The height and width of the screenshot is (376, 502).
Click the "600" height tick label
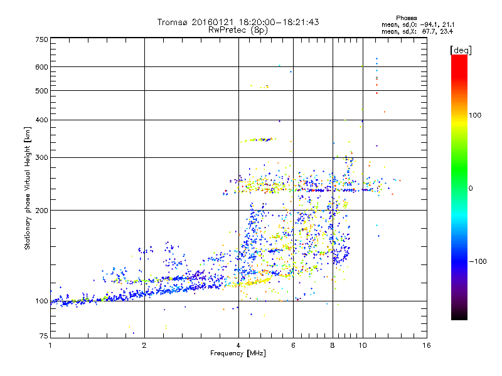(41, 67)
